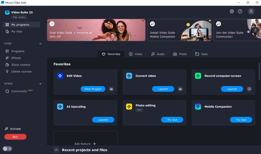Screen dimensions: 261x154
Task: Switch to the Video tab
Action: click(136, 54)
